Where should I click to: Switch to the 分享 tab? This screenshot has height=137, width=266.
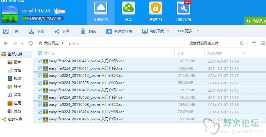tap(128, 12)
